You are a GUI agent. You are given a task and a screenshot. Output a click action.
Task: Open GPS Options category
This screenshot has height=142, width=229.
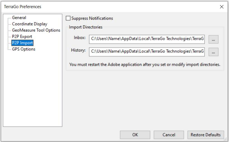pos(24,49)
